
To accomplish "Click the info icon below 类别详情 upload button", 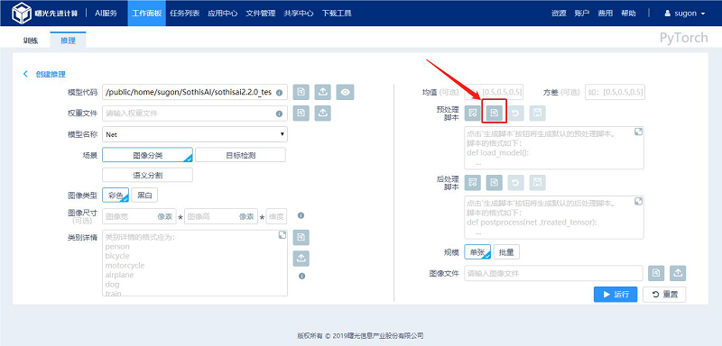I will (x=301, y=276).
